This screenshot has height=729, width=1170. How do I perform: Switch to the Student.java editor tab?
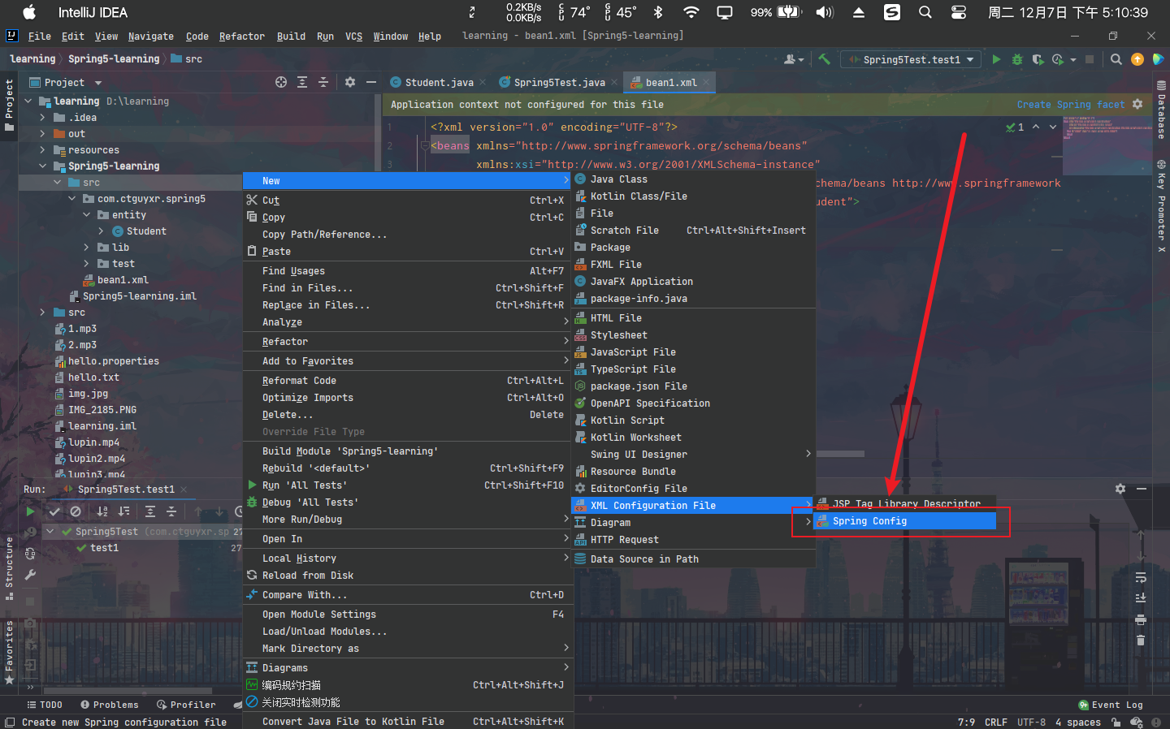(439, 82)
